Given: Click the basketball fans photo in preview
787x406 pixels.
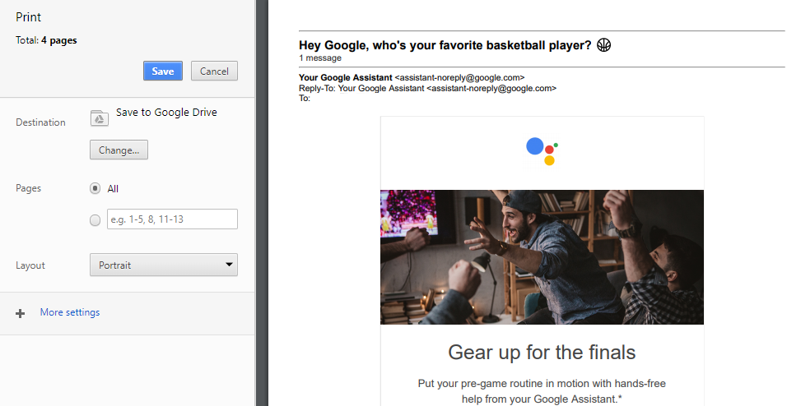Looking at the screenshot, I should coord(542,257).
